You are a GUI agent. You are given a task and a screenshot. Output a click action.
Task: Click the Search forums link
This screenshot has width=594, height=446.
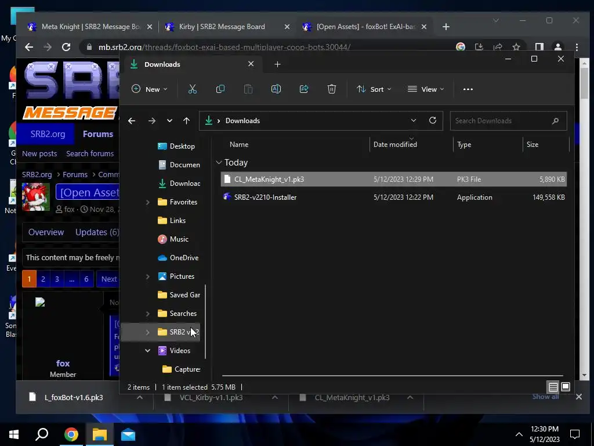pos(90,153)
